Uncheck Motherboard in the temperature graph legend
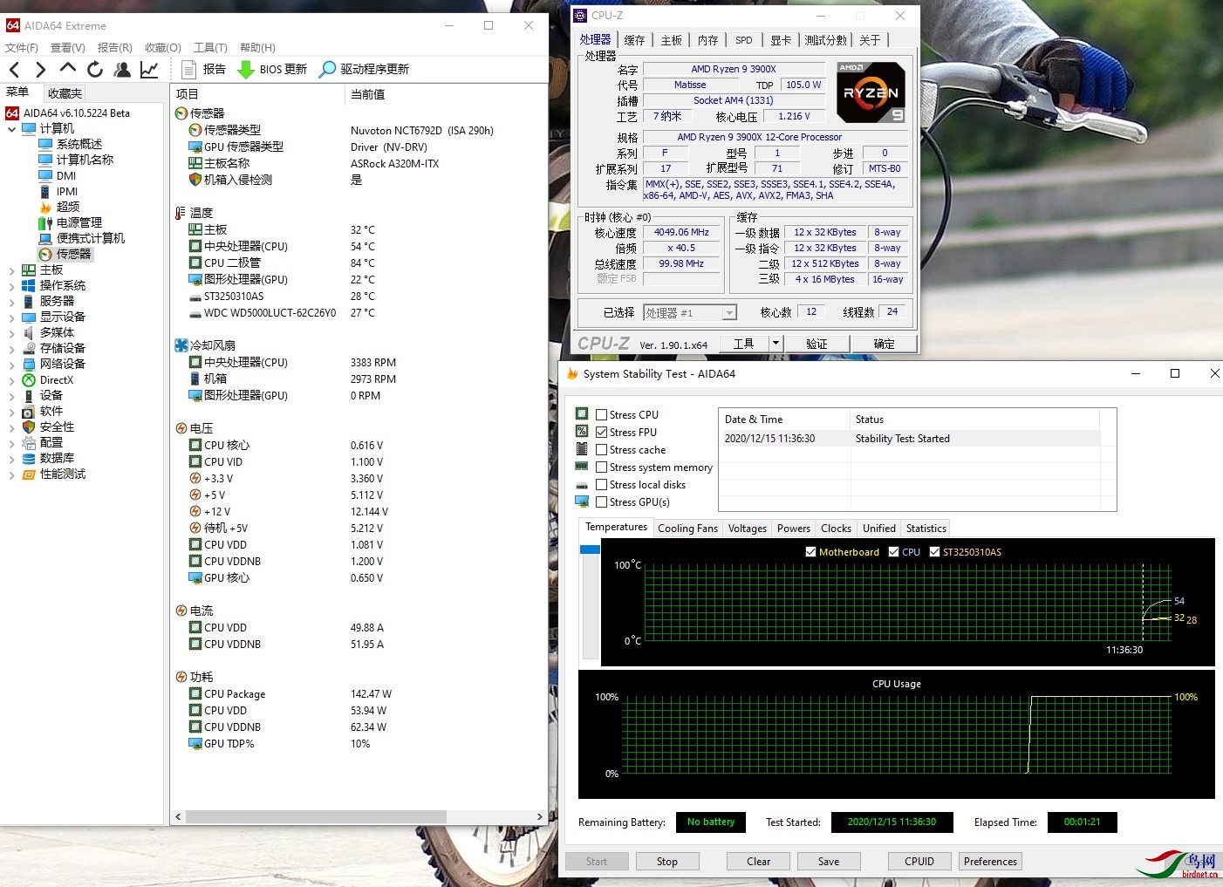This screenshot has height=887, width=1223. coord(811,551)
